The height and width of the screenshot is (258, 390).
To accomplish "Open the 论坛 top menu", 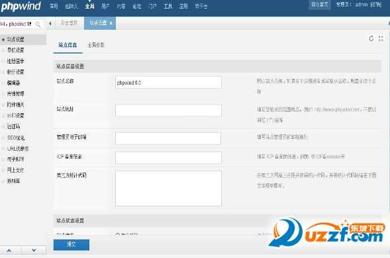I will coord(137,6).
